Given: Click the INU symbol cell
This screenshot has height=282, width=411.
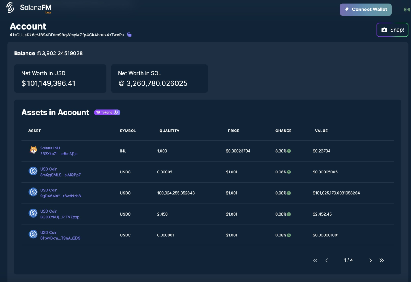Looking at the screenshot, I should click(123, 151).
